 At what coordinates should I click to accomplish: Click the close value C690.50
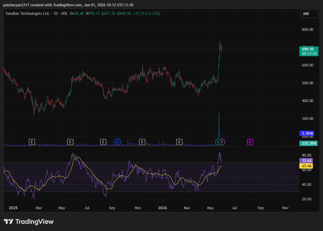[x=124, y=13]
